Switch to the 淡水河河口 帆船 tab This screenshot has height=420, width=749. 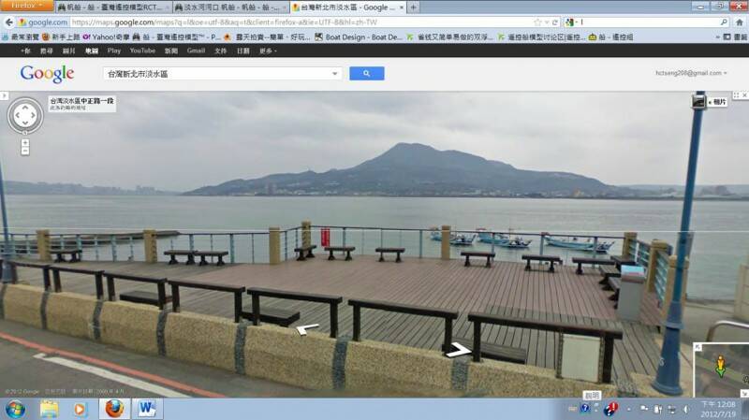coord(230,7)
